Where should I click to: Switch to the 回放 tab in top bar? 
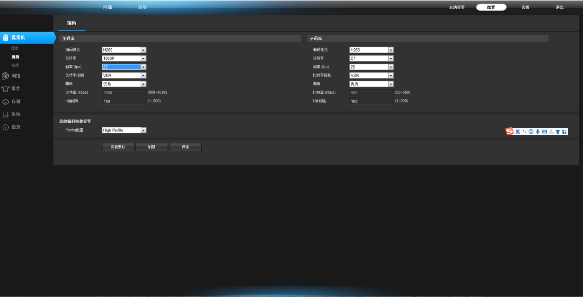142,7
